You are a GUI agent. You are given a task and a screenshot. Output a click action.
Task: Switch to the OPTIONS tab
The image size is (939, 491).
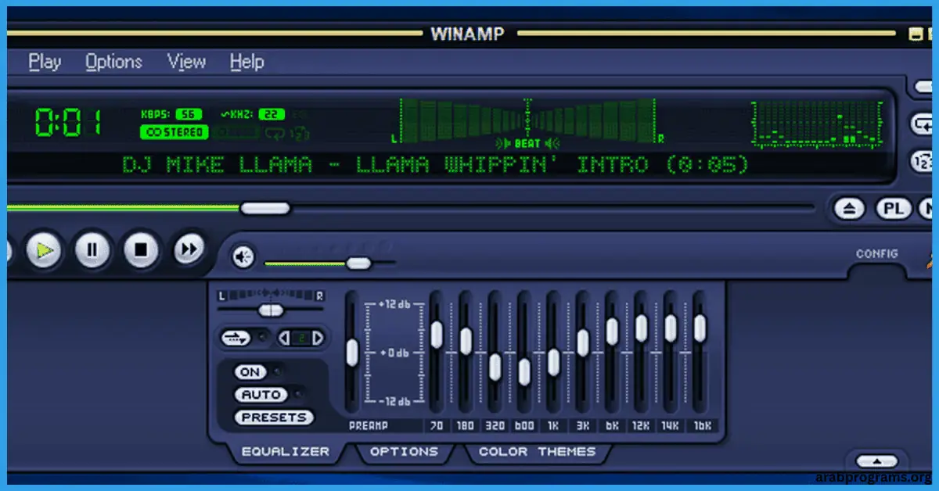click(x=404, y=451)
